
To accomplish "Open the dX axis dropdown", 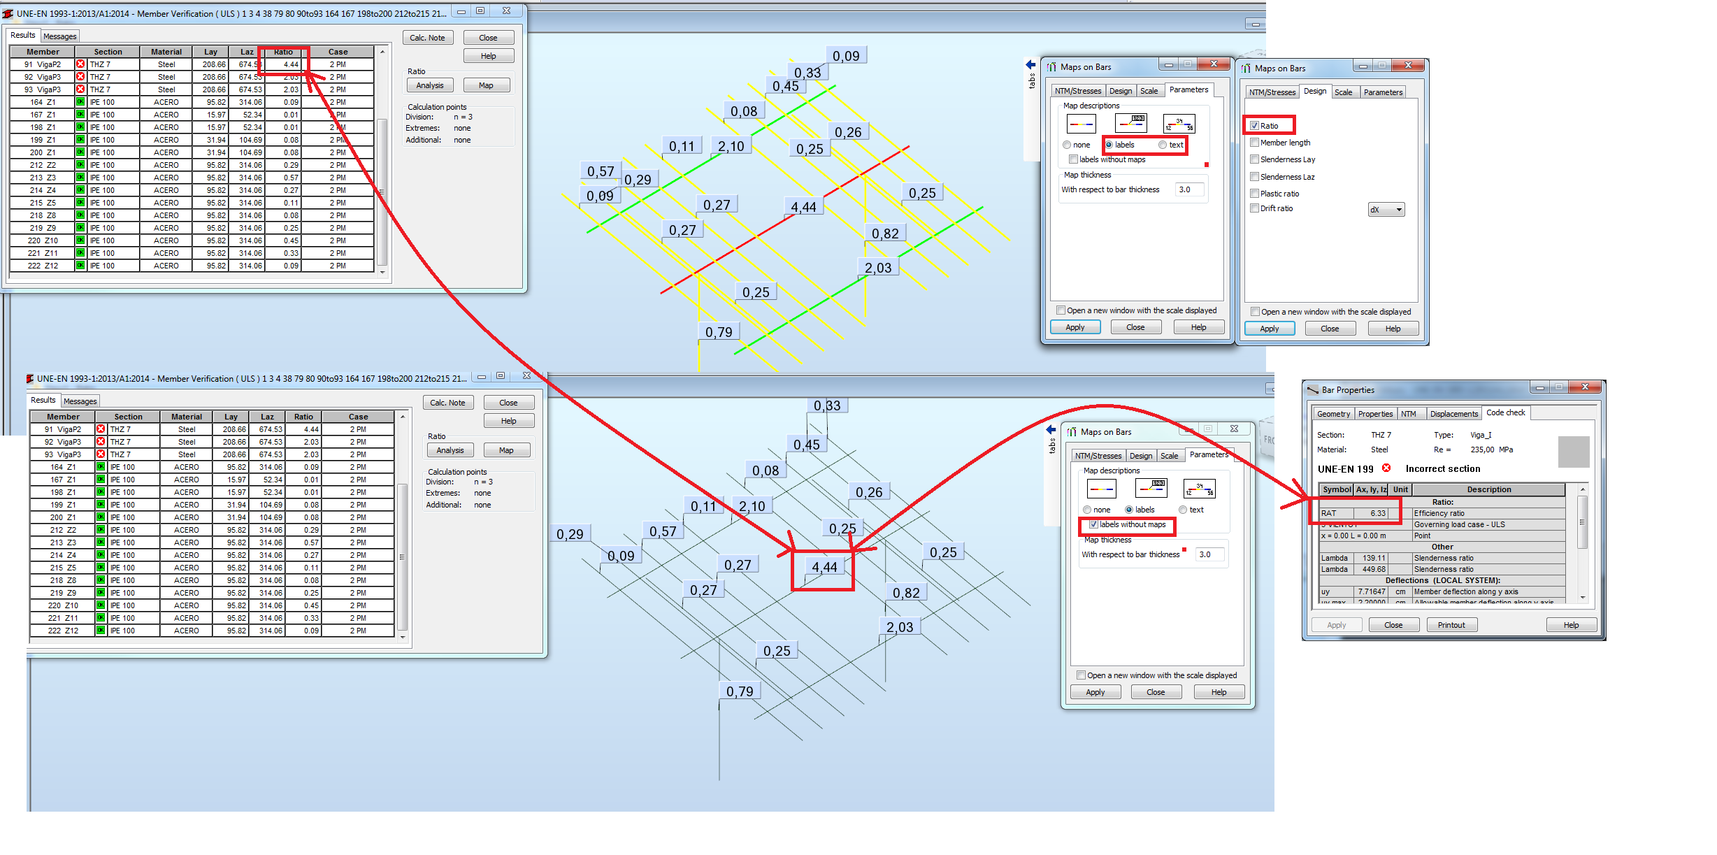I will pos(1386,209).
